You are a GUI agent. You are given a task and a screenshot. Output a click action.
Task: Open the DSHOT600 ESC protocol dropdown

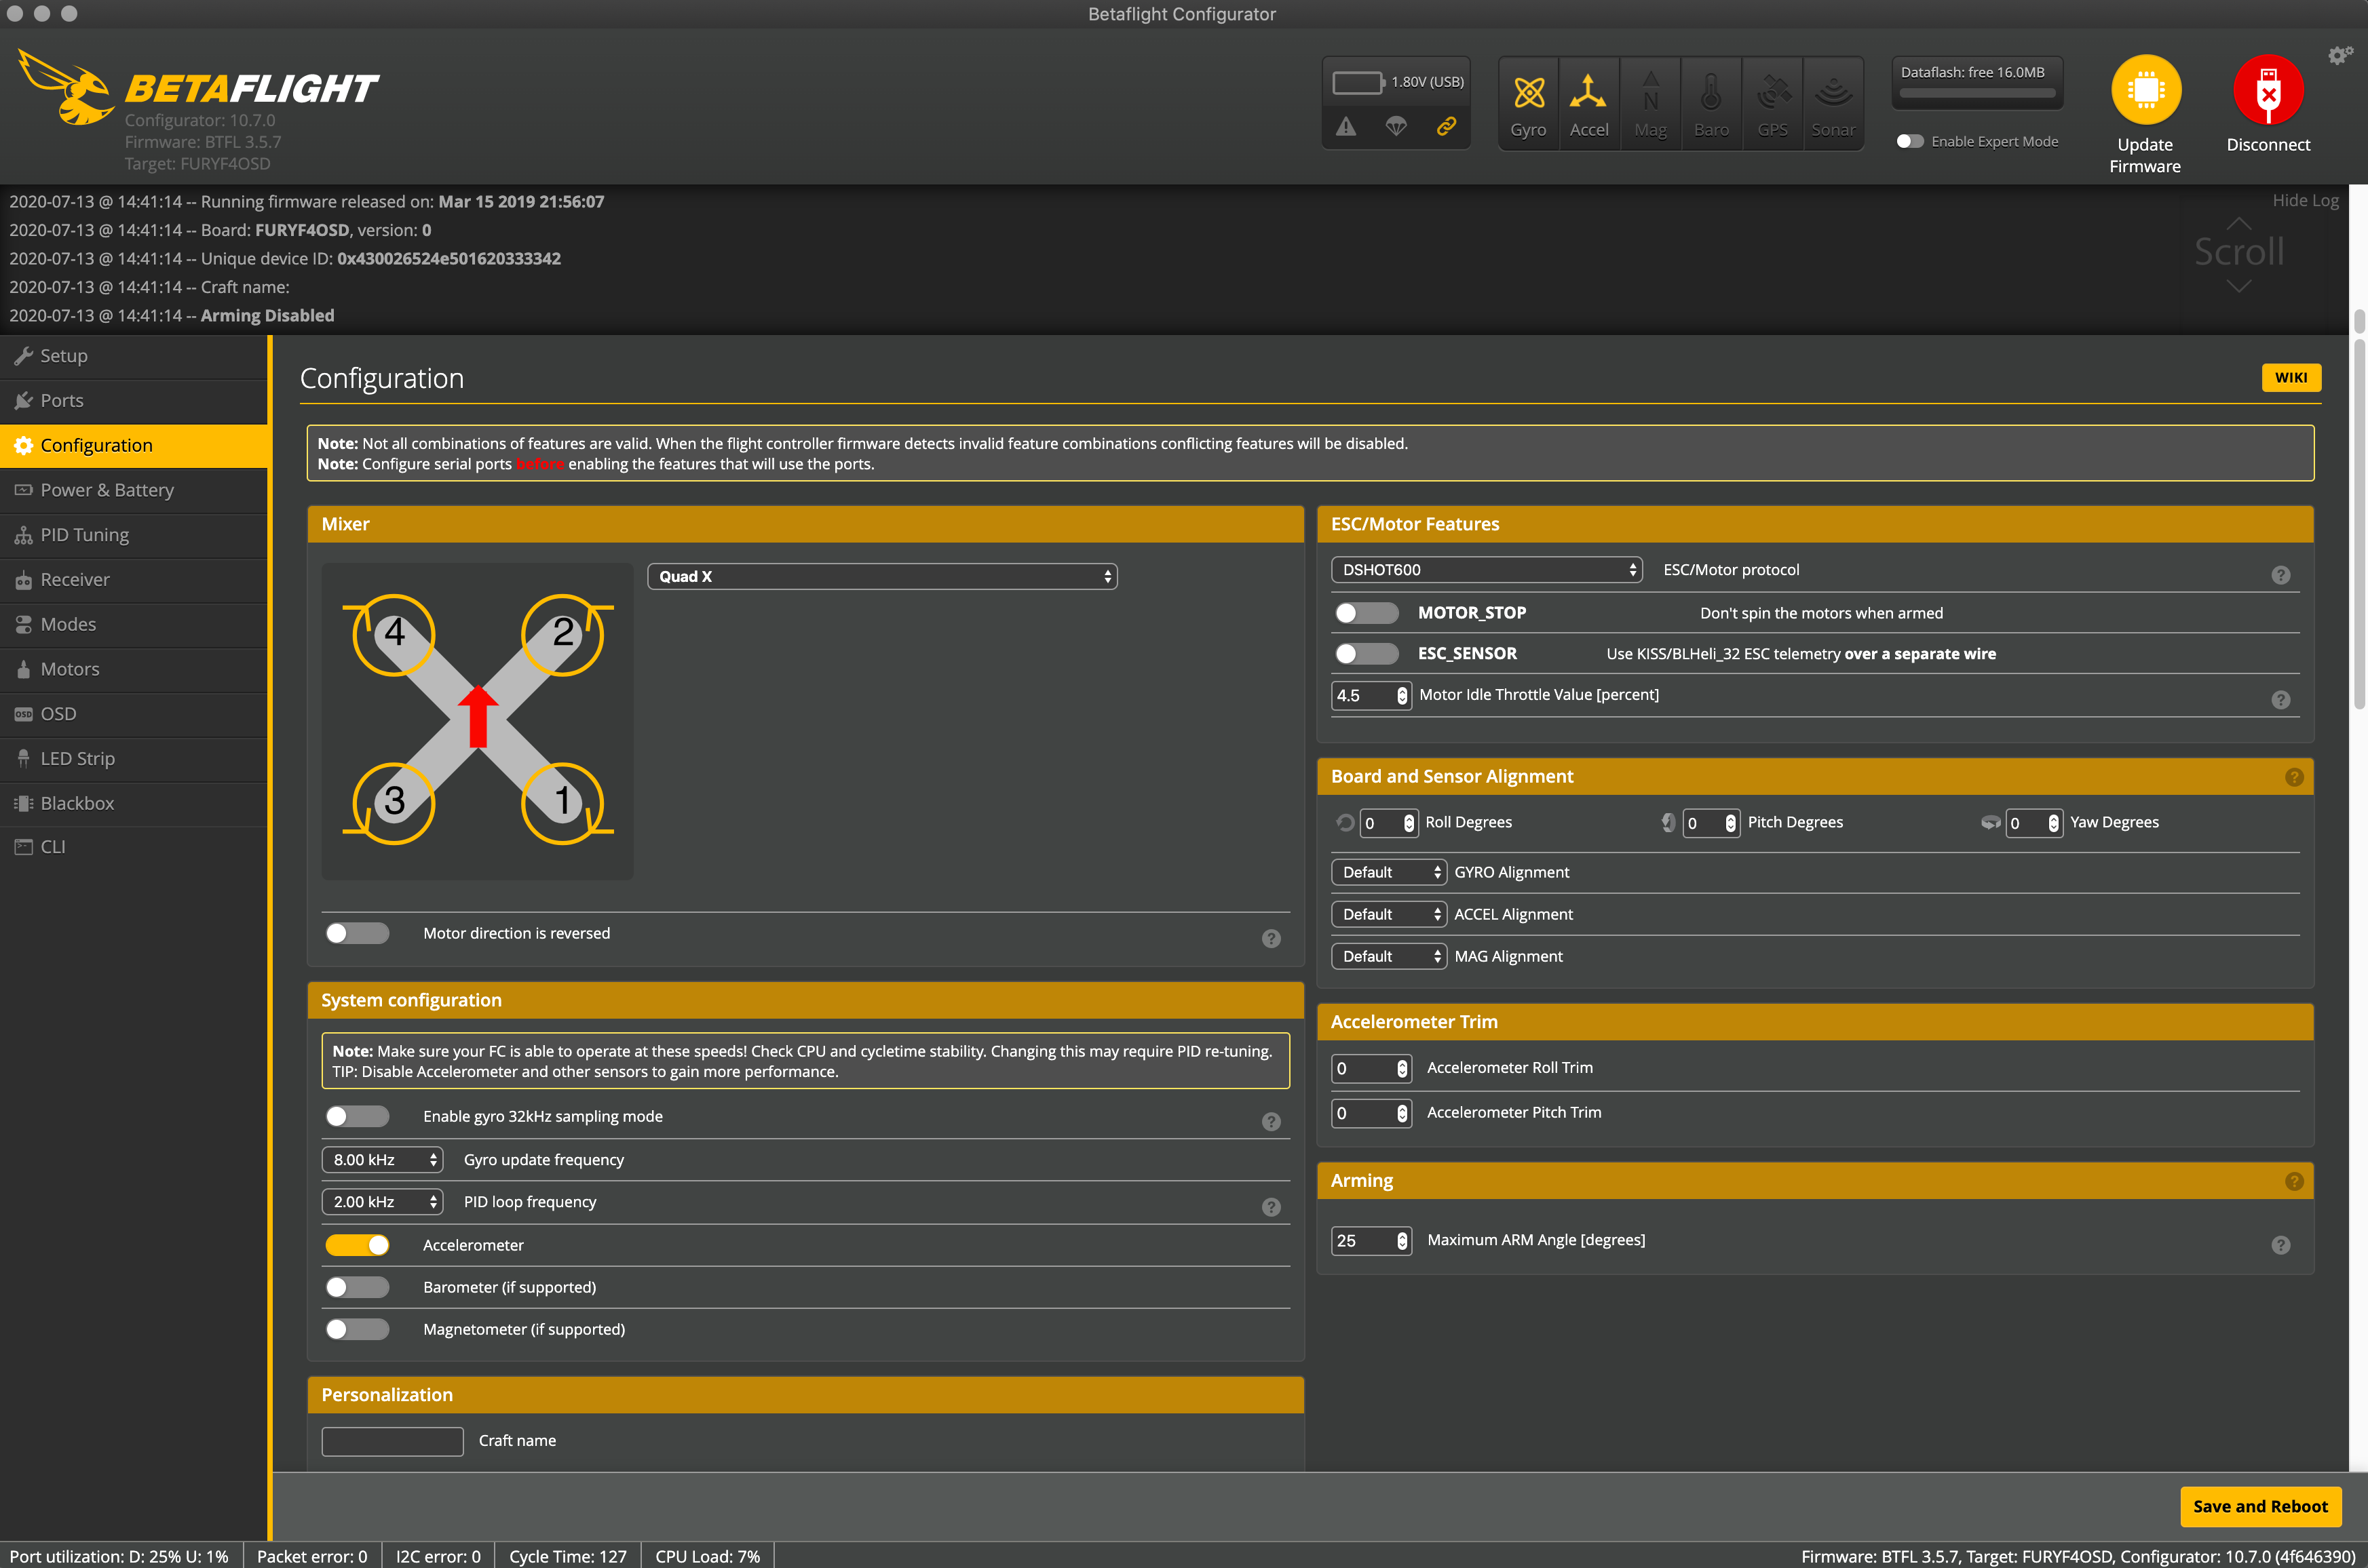[x=1486, y=570]
